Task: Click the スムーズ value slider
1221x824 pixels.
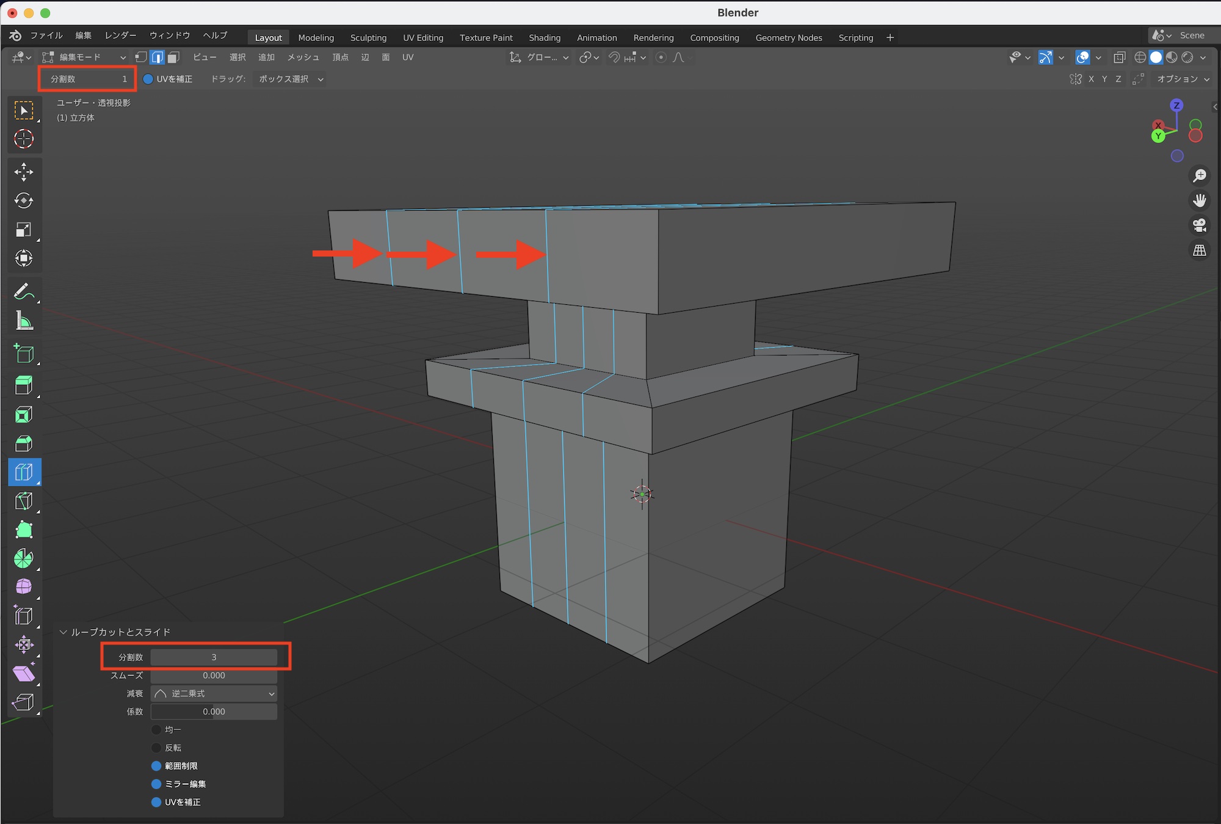Action: 214,676
